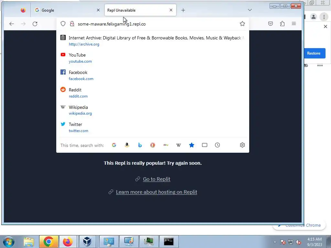This screenshot has height=248, width=331.
Task: Choose the Wikipedia suggestion
Action: (153, 110)
